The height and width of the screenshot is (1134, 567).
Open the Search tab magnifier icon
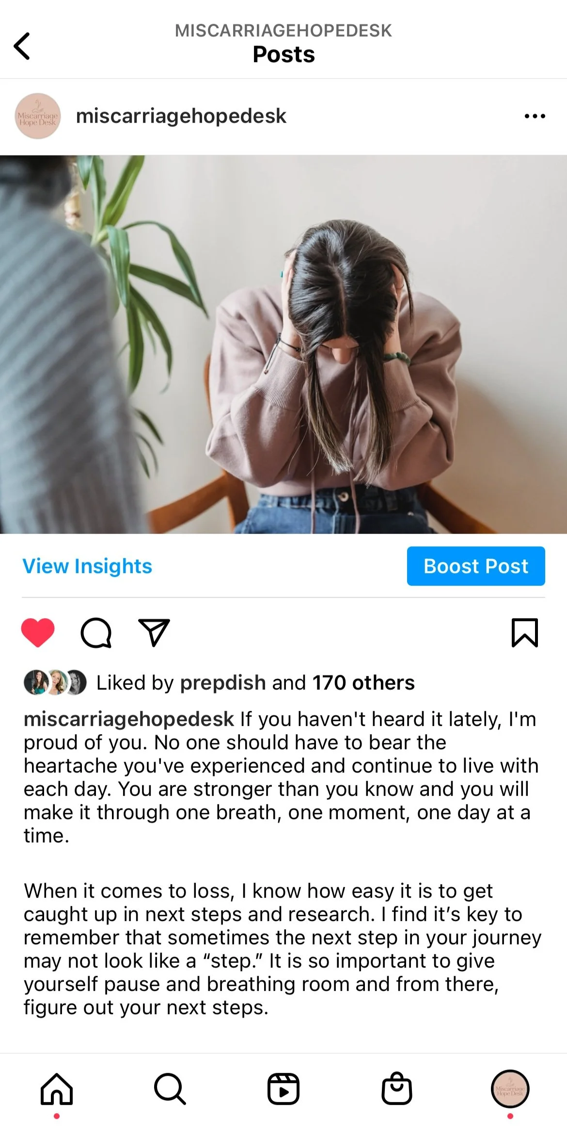click(170, 1089)
